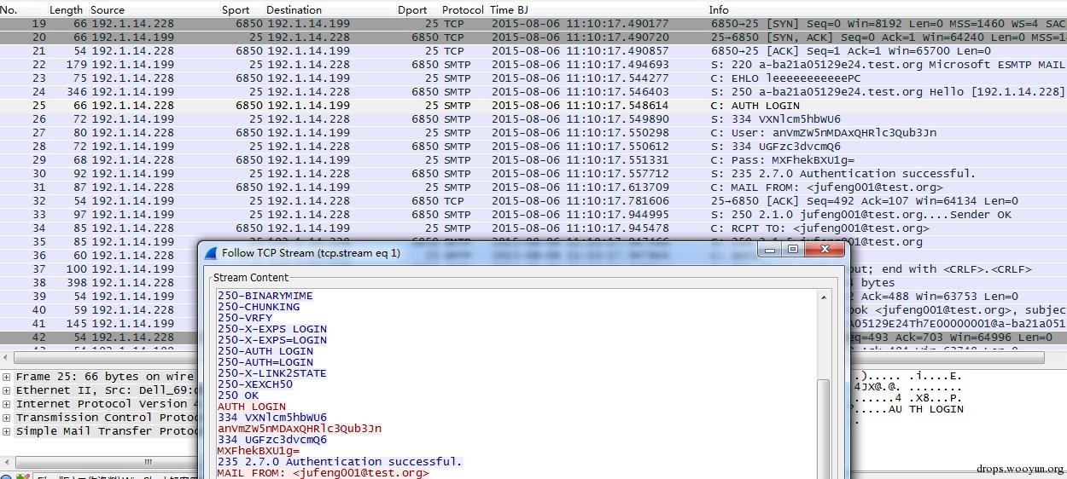Image resolution: width=1067 pixels, height=479 pixels.
Task: Minimize the Follow TCP Stream dialog
Action: click(773, 250)
